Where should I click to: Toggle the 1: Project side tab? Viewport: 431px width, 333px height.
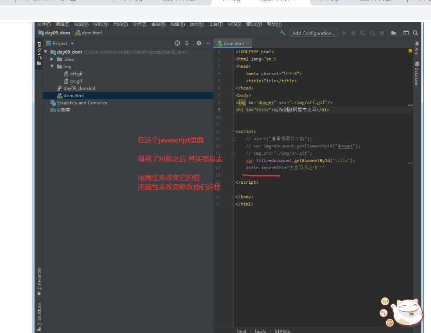click(x=39, y=53)
